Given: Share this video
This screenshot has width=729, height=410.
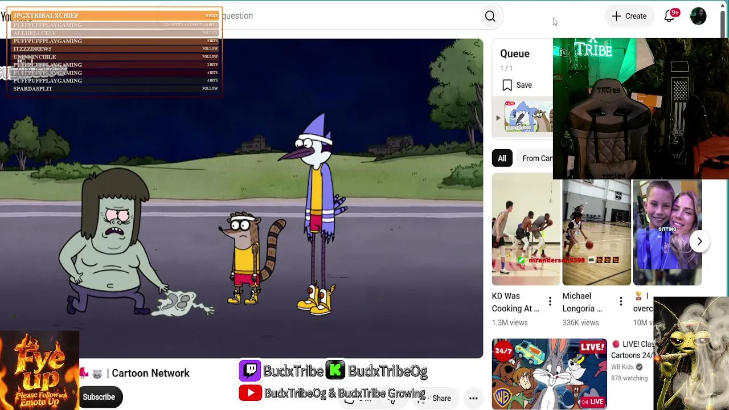Looking at the screenshot, I should [435, 398].
